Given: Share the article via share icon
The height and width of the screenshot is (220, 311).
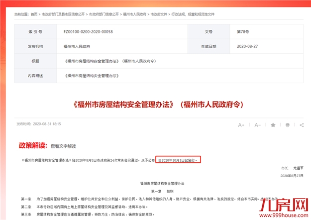Looking at the screenshot, I should pyautogui.click(x=302, y=125).
